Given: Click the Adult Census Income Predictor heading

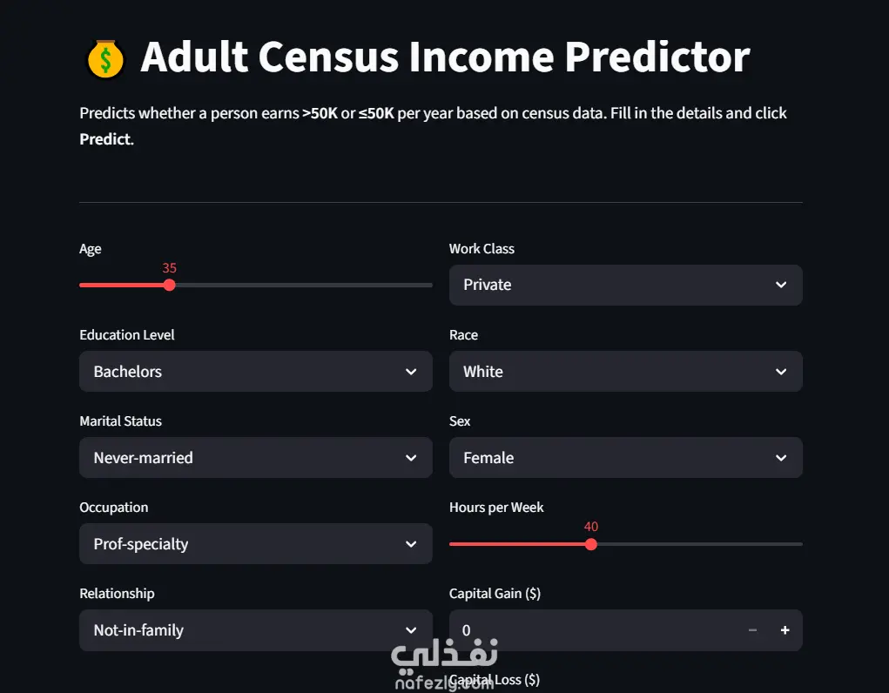Looking at the screenshot, I should pos(445,57).
